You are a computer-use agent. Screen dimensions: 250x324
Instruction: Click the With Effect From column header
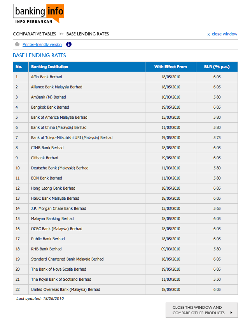click(x=171, y=67)
